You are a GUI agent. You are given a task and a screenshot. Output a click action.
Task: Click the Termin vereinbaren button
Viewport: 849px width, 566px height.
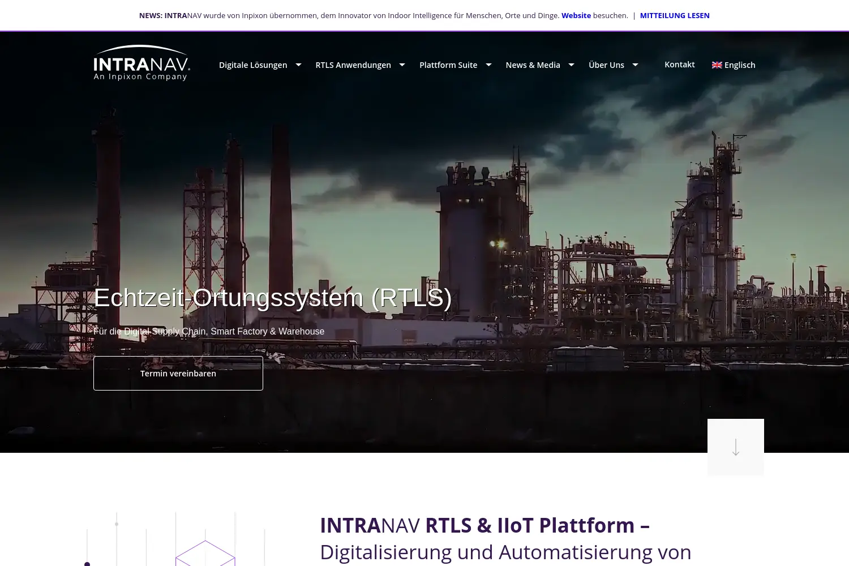coord(178,373)
